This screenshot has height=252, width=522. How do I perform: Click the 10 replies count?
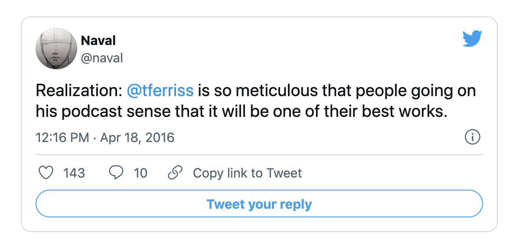pos(140,173)
